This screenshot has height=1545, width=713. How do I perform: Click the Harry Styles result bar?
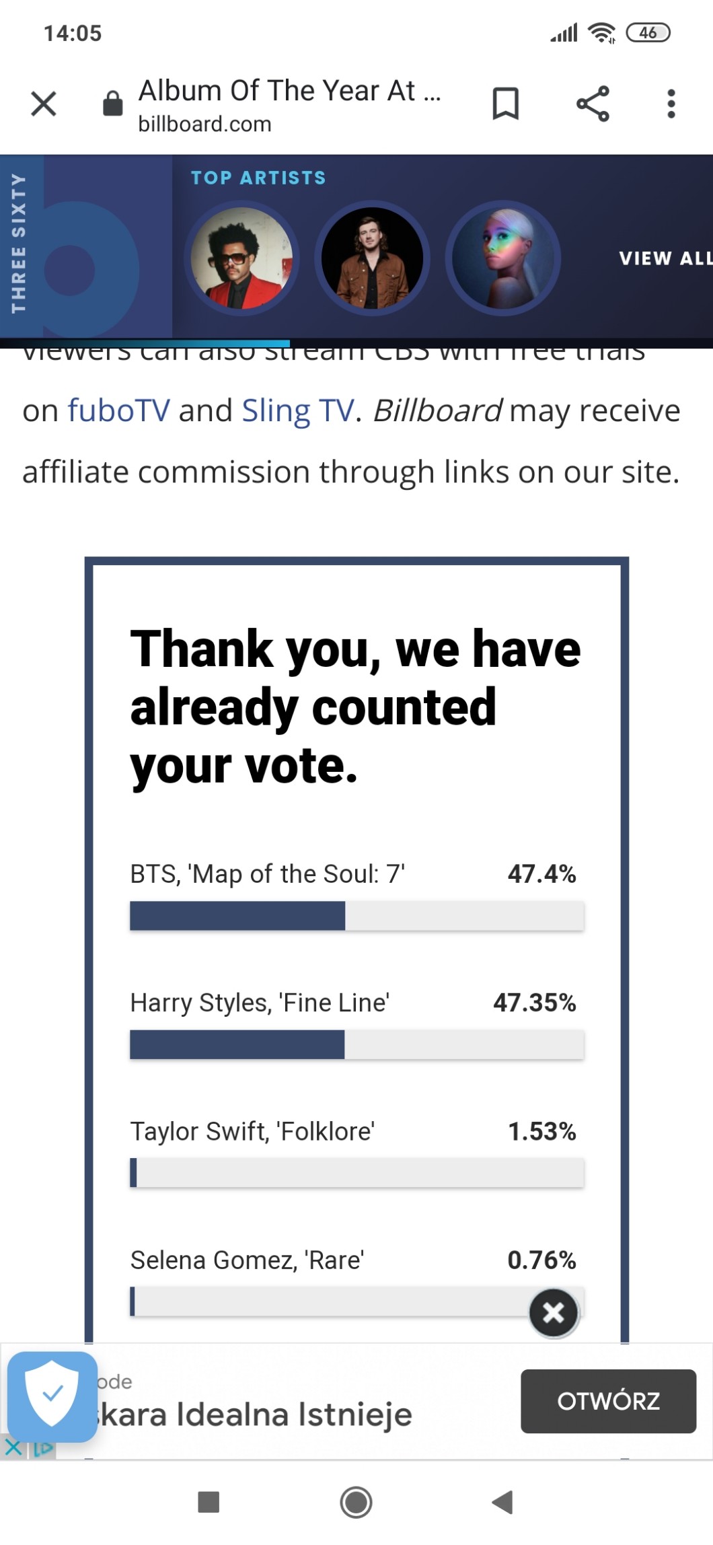click(x=356, y=1044)
